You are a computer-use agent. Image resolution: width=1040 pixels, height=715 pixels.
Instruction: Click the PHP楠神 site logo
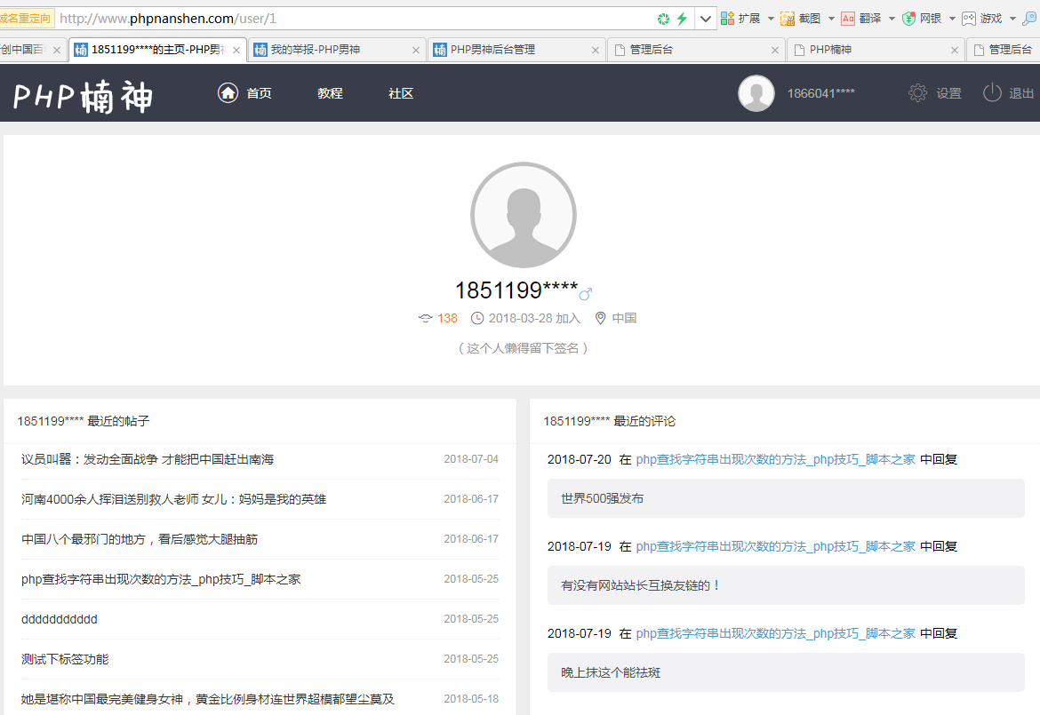pyautogui.click(x=83, y=96)
